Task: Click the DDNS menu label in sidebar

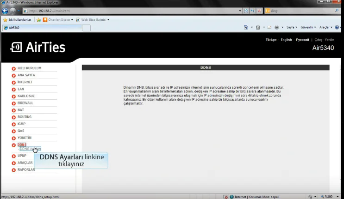Action: click(22, 145)
